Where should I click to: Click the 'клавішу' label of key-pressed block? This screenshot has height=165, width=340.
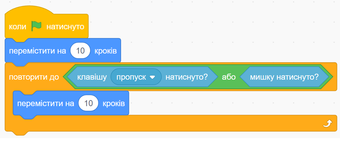click(x=92, y=77)
